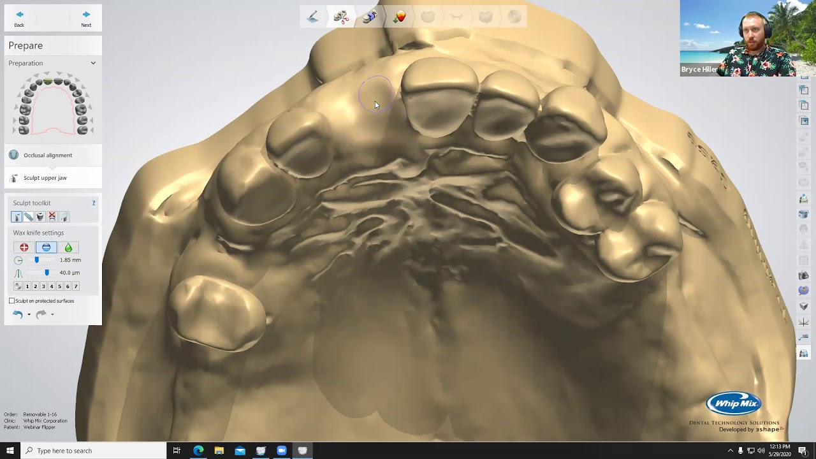Open the Sculpt toolkit help question mark

[x=94, y=203]
